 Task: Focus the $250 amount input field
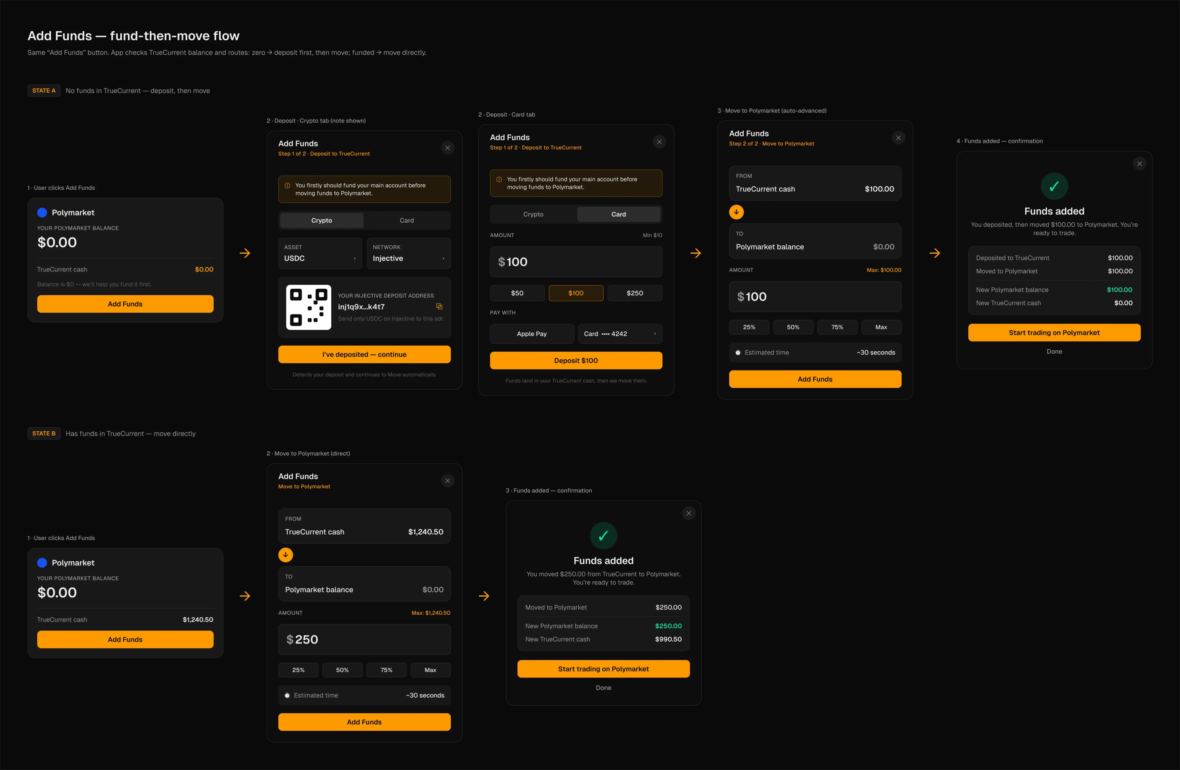[x=364, y=640]
